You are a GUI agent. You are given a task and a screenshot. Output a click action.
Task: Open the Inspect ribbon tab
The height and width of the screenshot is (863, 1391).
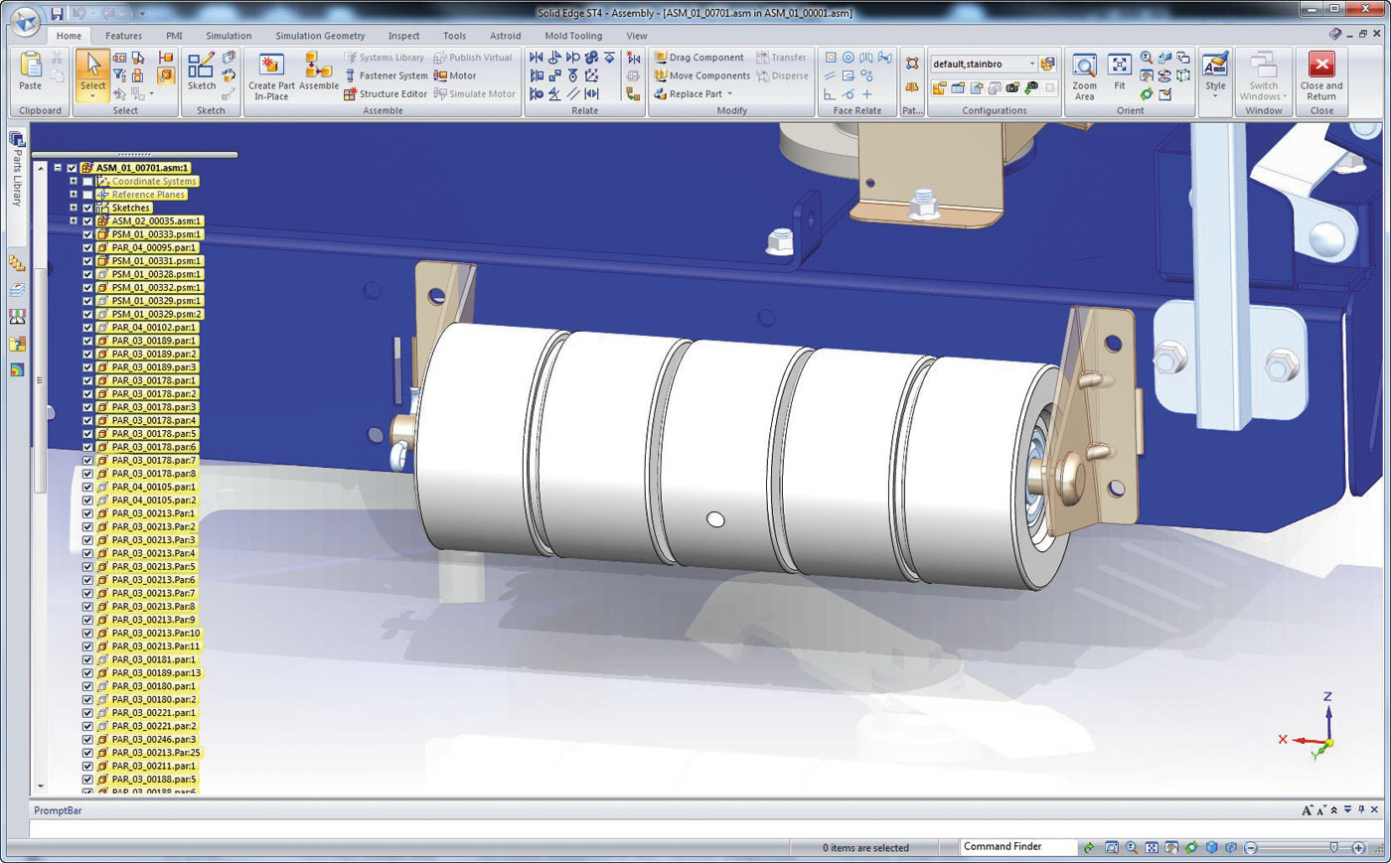point(403,36)
